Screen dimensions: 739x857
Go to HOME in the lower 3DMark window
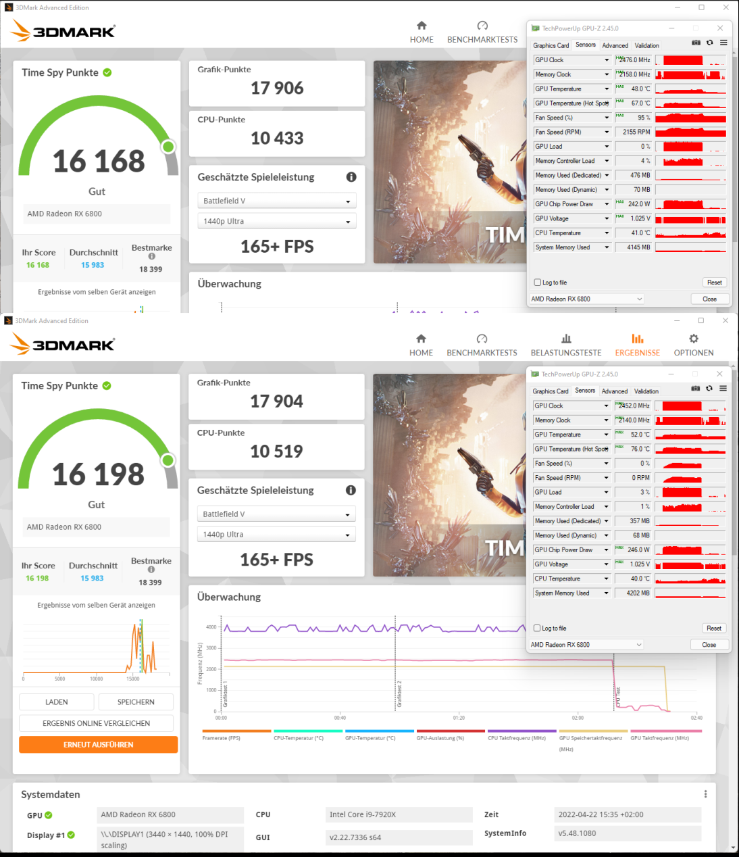pyautogui.click(x=421, y=345)
